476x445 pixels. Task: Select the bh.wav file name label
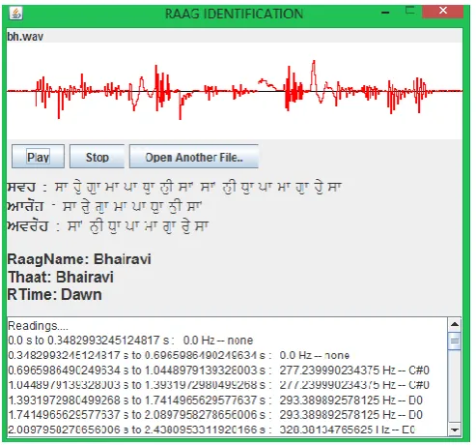25,37
